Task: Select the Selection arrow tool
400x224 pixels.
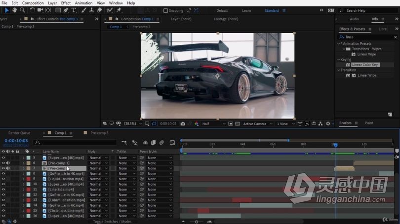Action: point(6,10)
